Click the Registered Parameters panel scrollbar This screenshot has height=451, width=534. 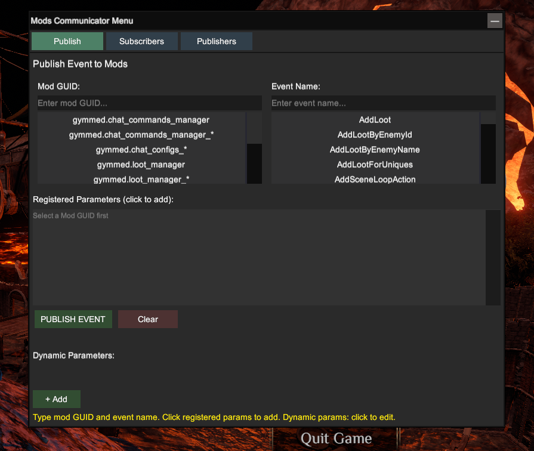493,258
